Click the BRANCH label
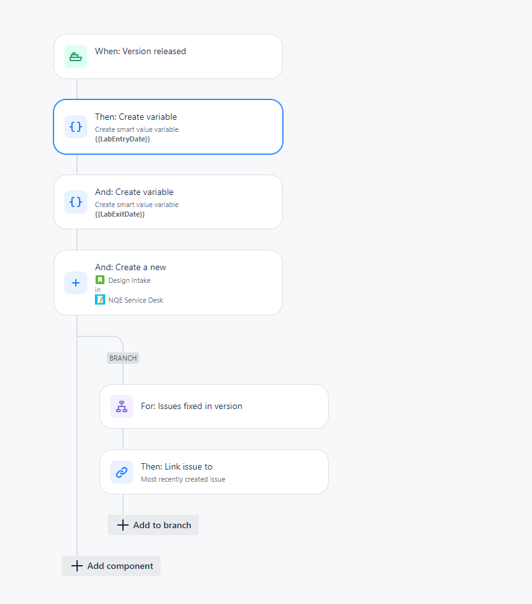Image resolution: width=532 pixels, height=604 pixels. (122, 357)
